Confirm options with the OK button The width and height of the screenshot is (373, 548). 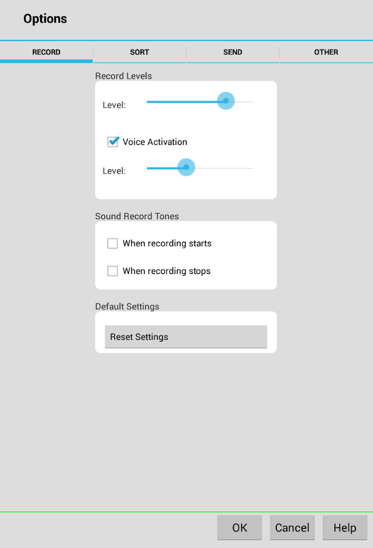(239, 528)
